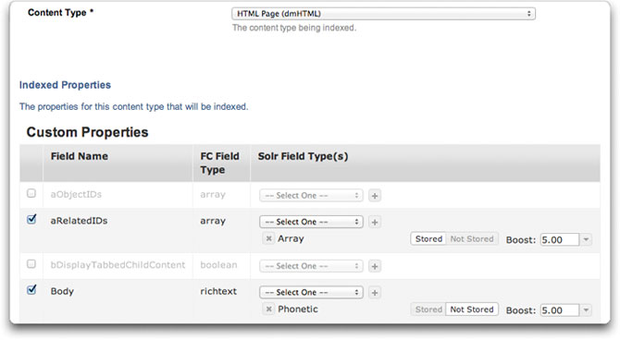
Task: Uncheck the Body property checkbox
Action: pyautogui.click(x=31, y=290)
